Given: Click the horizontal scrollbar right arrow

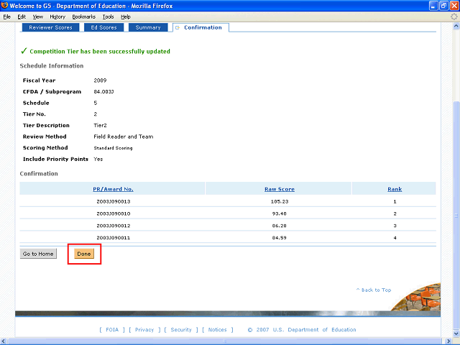Looking at the screenshot, I should pyautogui.click(x=448, y=341).
